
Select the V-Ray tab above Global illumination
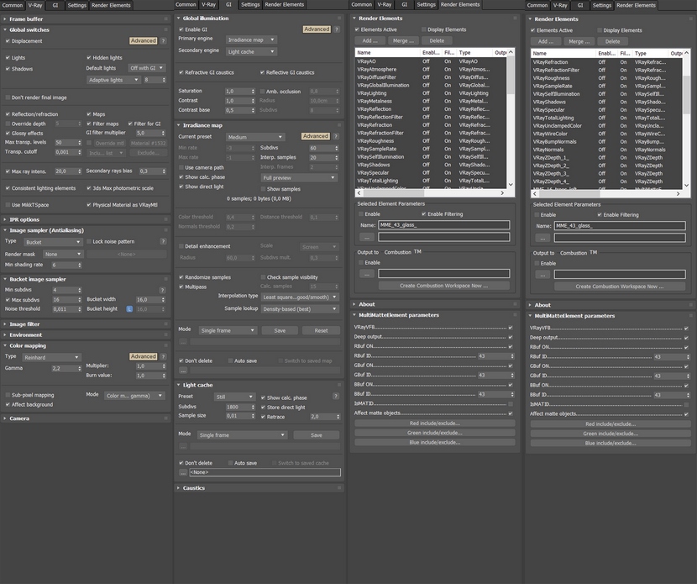[208, 4]
